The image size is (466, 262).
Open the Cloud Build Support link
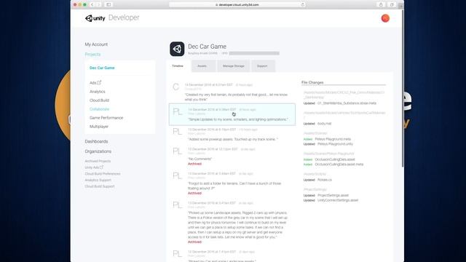100,186
